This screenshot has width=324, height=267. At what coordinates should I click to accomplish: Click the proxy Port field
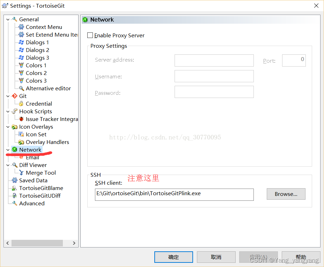click(x=294, y=60)
